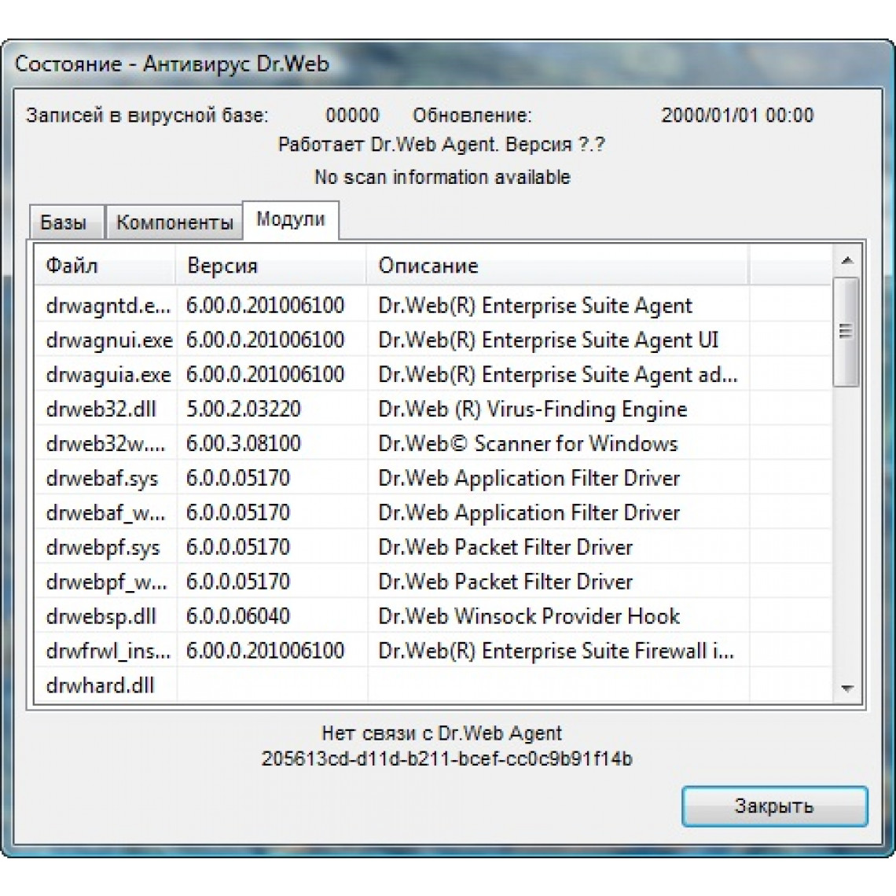The height and width of the screenshot is (896, 896).
Task: Select the drwebaf_w... row
Action: 432,512
